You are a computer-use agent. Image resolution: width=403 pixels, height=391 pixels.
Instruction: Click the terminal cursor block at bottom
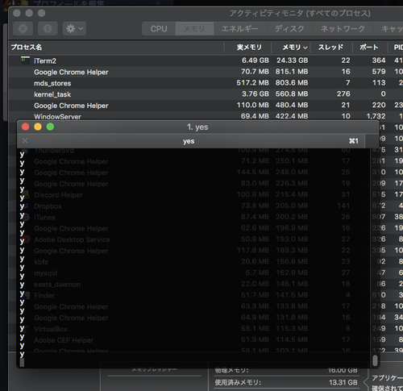[x=22, y=363]
